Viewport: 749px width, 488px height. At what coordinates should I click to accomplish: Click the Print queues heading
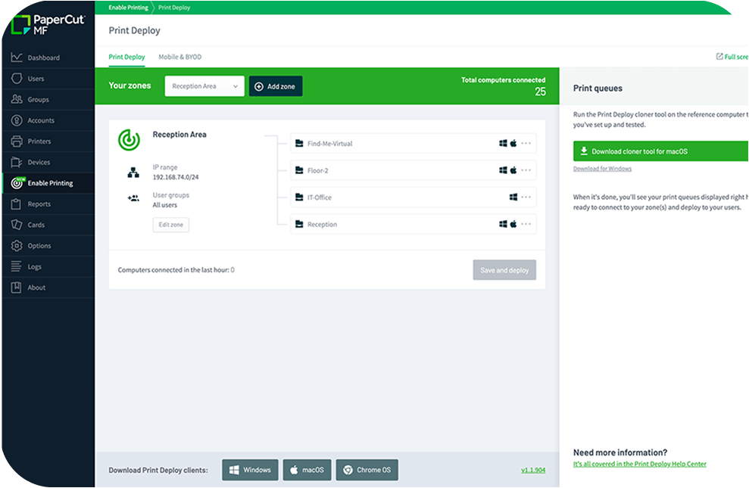point(598,89)
